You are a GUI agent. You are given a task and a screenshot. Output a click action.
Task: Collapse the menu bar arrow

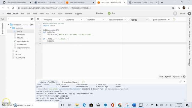[x=3, y=13]
